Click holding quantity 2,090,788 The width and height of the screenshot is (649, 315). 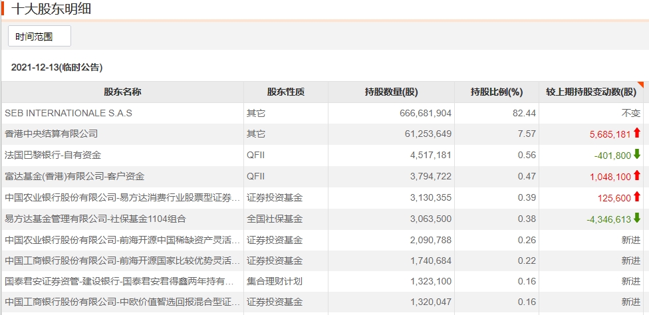point(430,240)
